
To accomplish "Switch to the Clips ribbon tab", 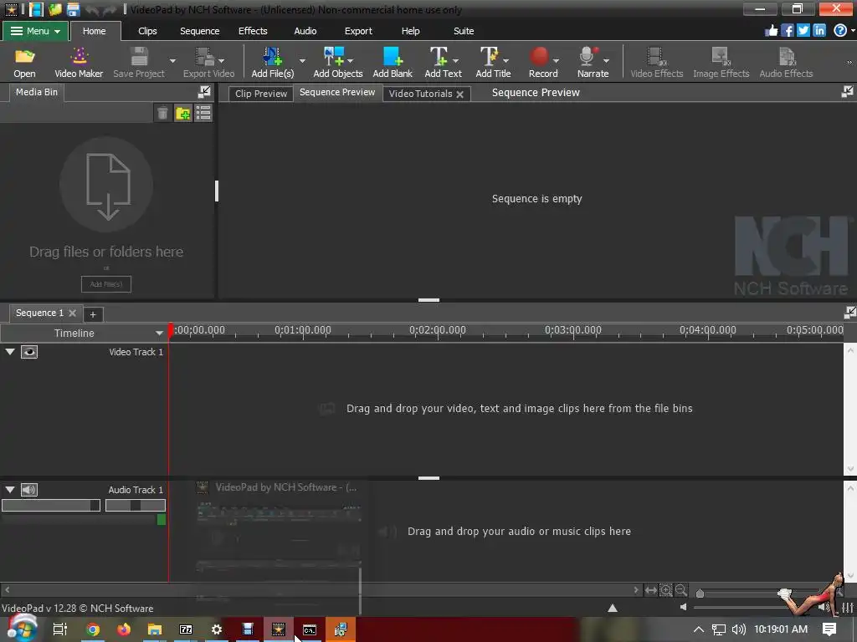I will [x=147, y=31].
